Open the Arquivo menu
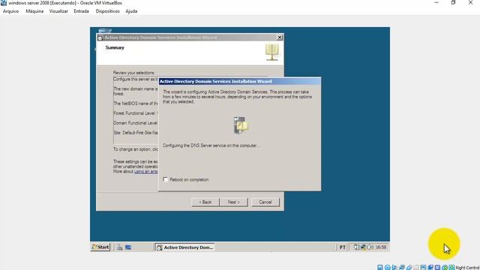The height and width of the screenshot is (270, 480). (10, 11)
